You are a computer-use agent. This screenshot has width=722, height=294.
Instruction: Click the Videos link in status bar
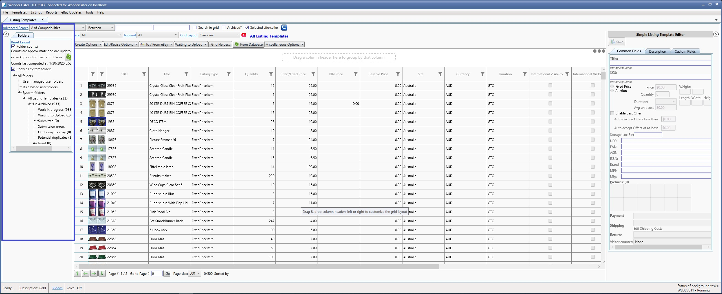[58, 288]
